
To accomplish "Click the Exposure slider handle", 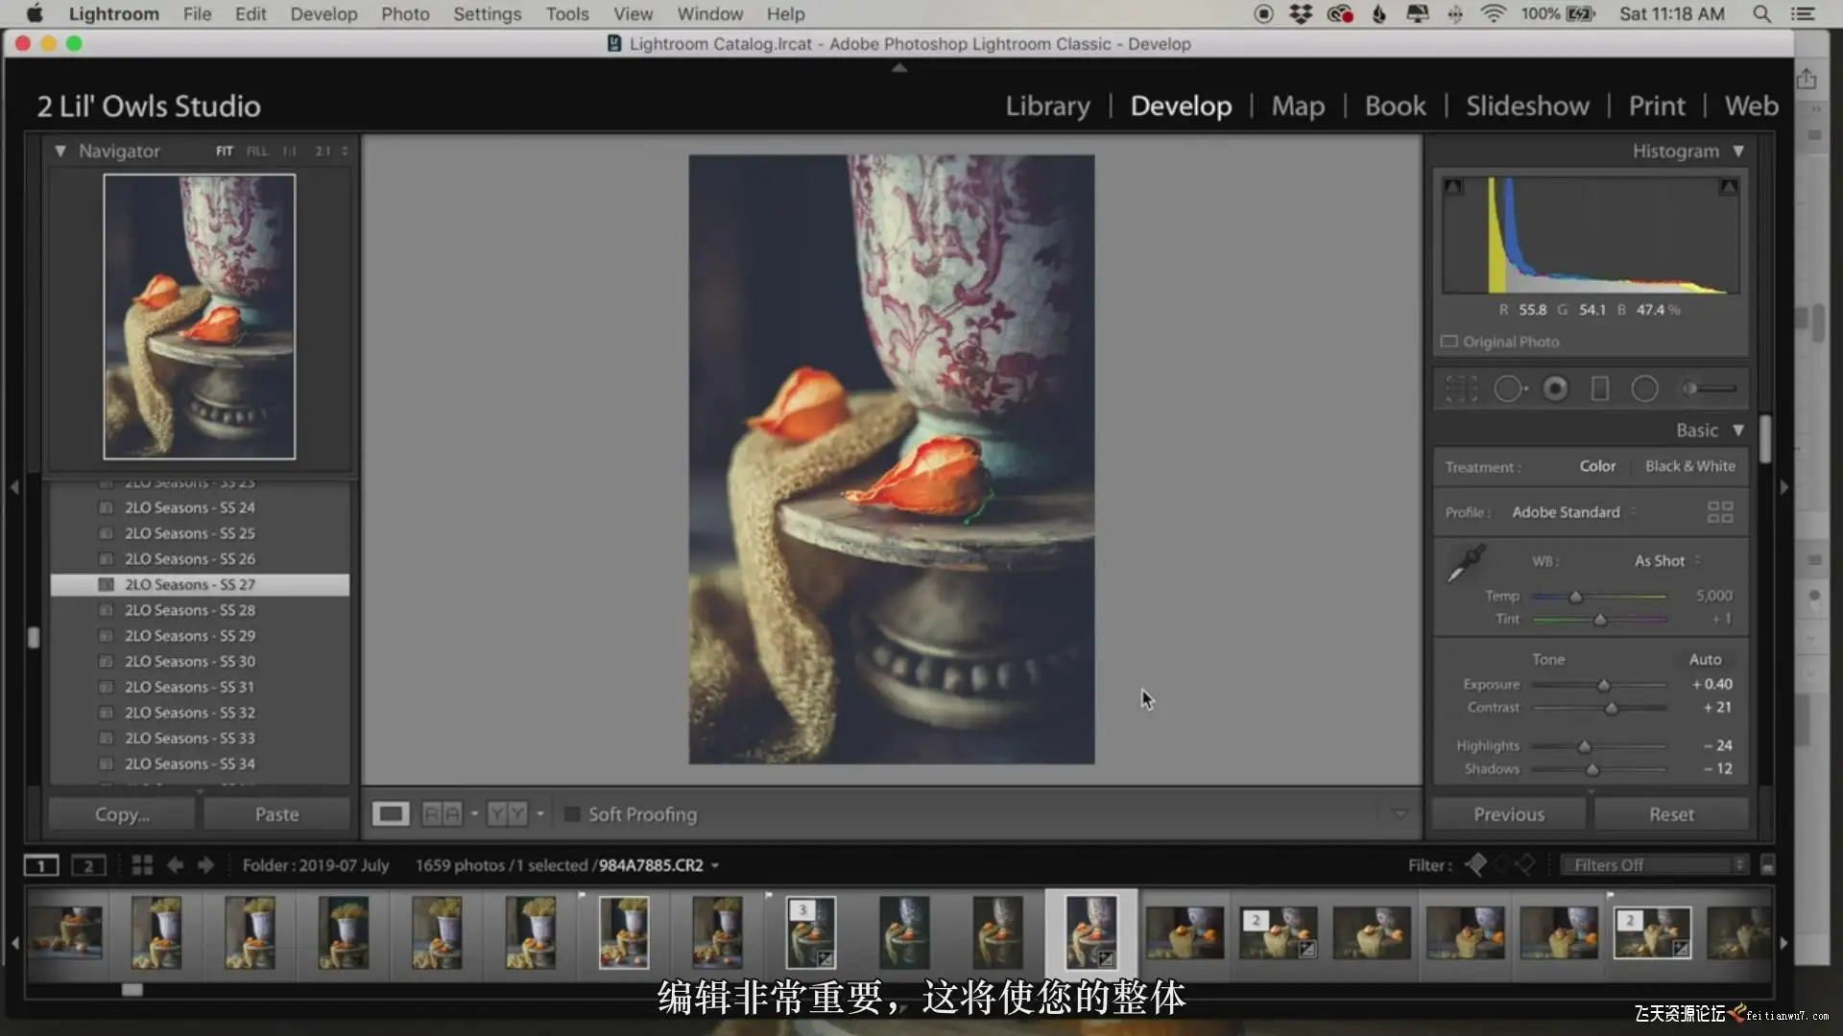I will 1603,685.
